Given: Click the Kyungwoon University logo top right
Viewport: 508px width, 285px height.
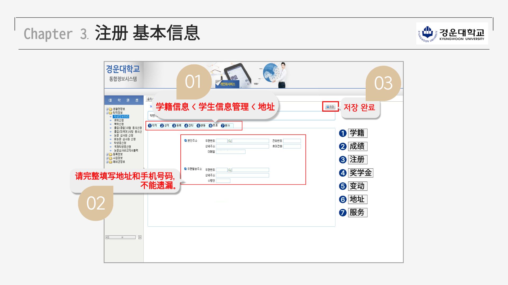Looking at the screenshot, I should 452,34.
